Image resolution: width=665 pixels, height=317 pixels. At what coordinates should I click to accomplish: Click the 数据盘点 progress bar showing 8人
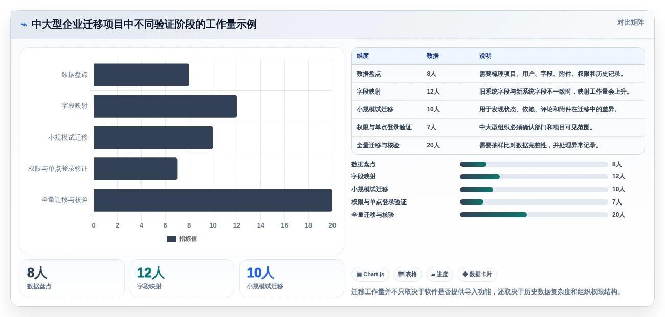click(534, 164)
